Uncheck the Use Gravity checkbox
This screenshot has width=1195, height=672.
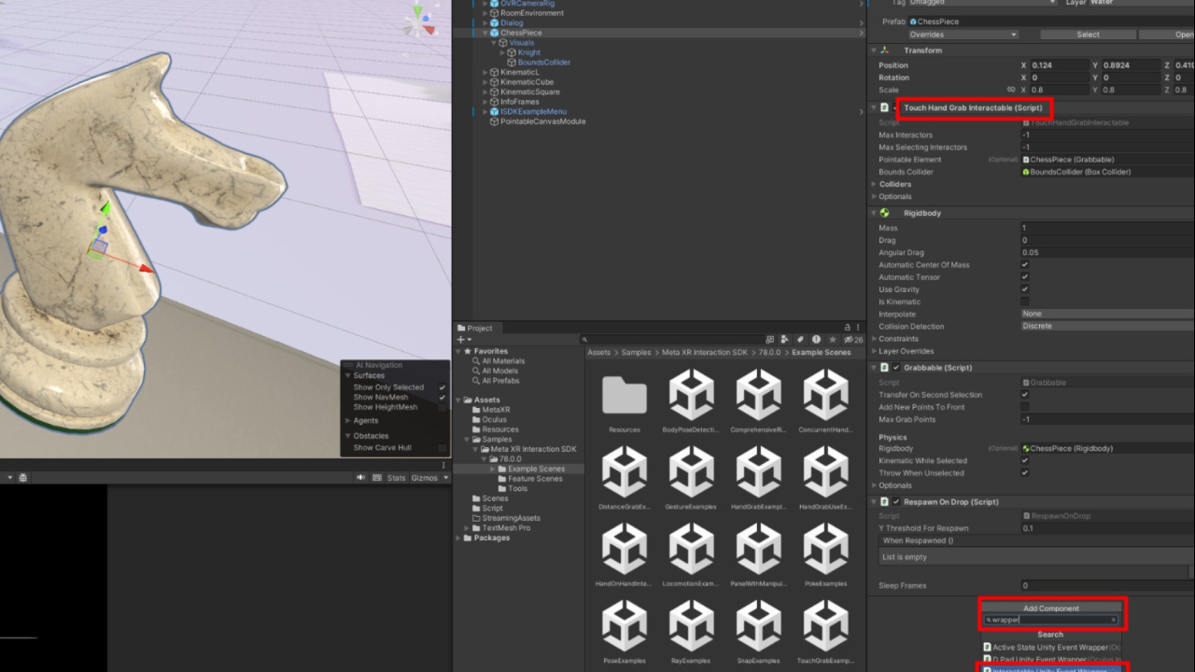[1025, 289]
